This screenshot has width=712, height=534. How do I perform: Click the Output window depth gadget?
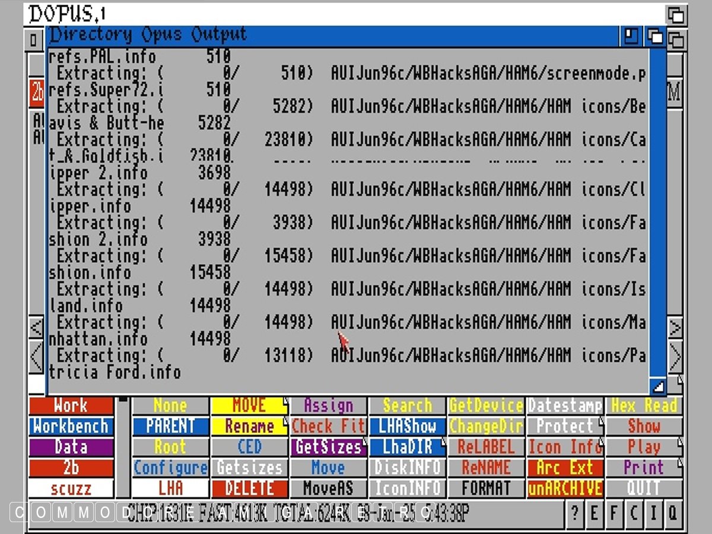(x=655, y=36)
